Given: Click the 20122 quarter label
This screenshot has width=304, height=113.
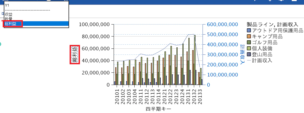Looking at the screenshot, I should pos(170,96).
